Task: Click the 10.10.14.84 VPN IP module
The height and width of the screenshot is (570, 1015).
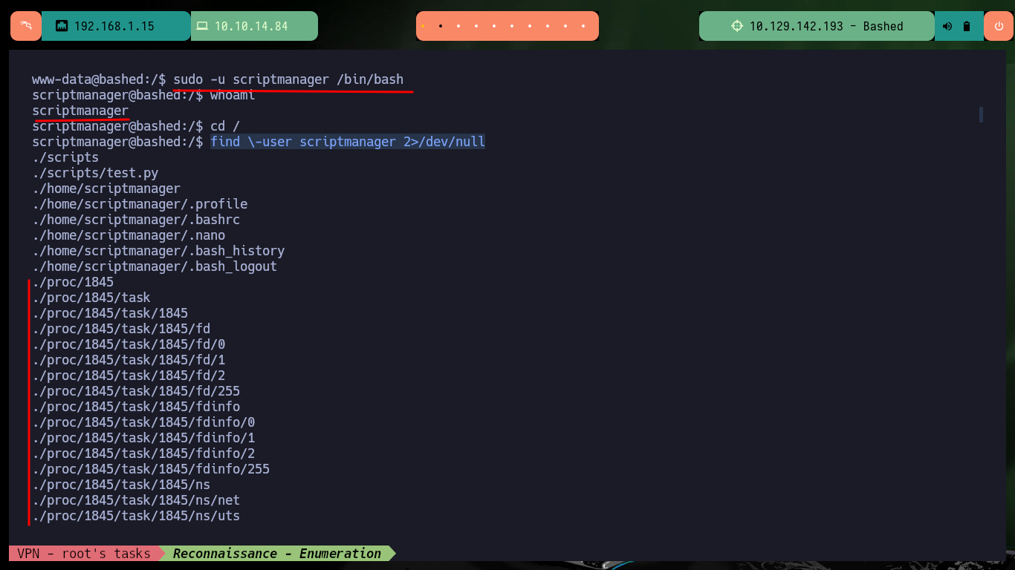Action: click(x=254, y=26)
